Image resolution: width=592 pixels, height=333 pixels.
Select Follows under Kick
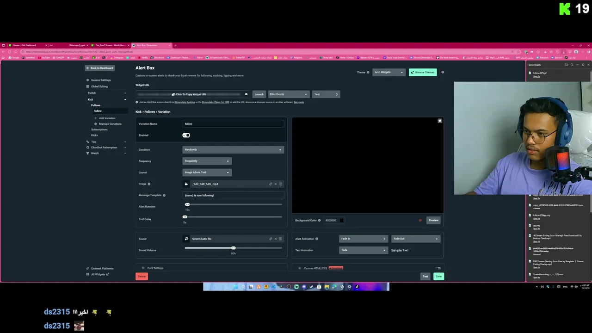pyautogui.click(x=96, y=105)
